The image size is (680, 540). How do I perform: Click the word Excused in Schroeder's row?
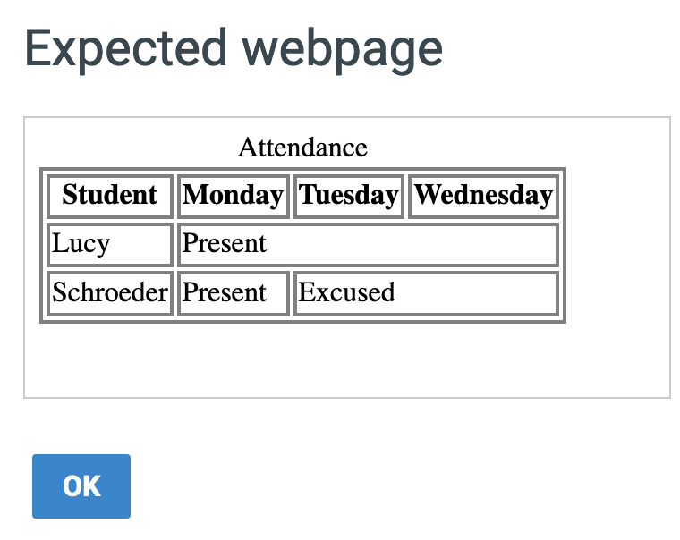[x=346, y=293]
